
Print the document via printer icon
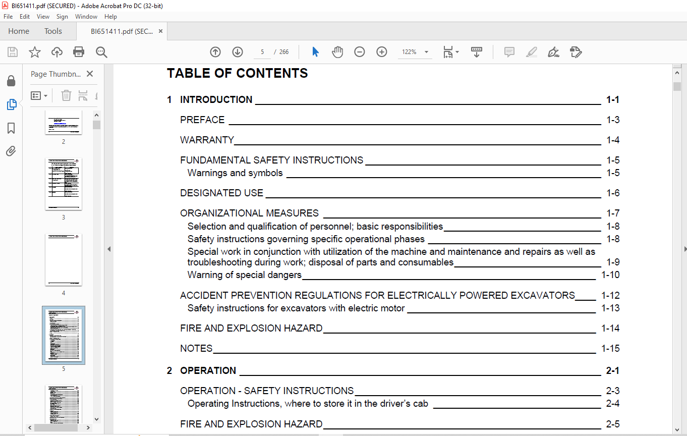point(79,52)
